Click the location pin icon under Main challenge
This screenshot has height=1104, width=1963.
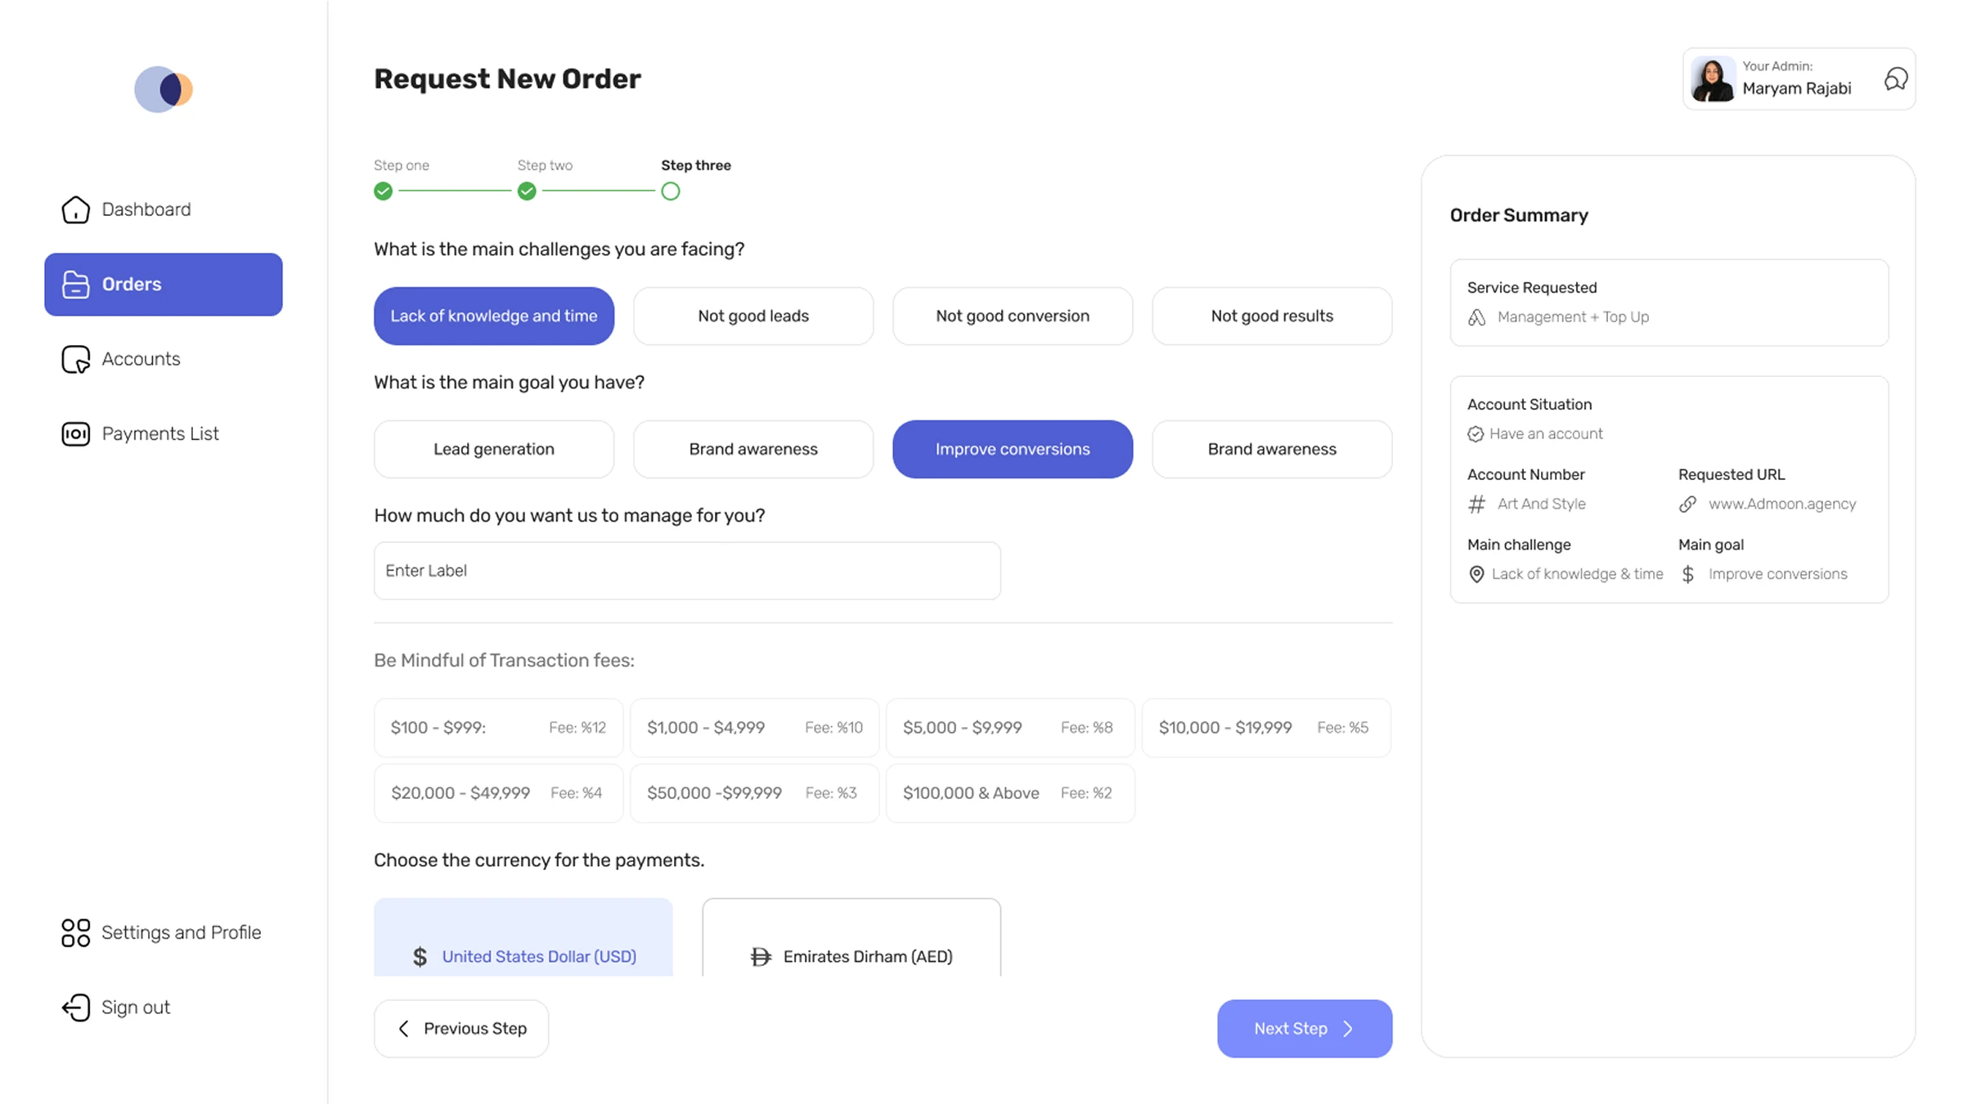click(1476, 574)
